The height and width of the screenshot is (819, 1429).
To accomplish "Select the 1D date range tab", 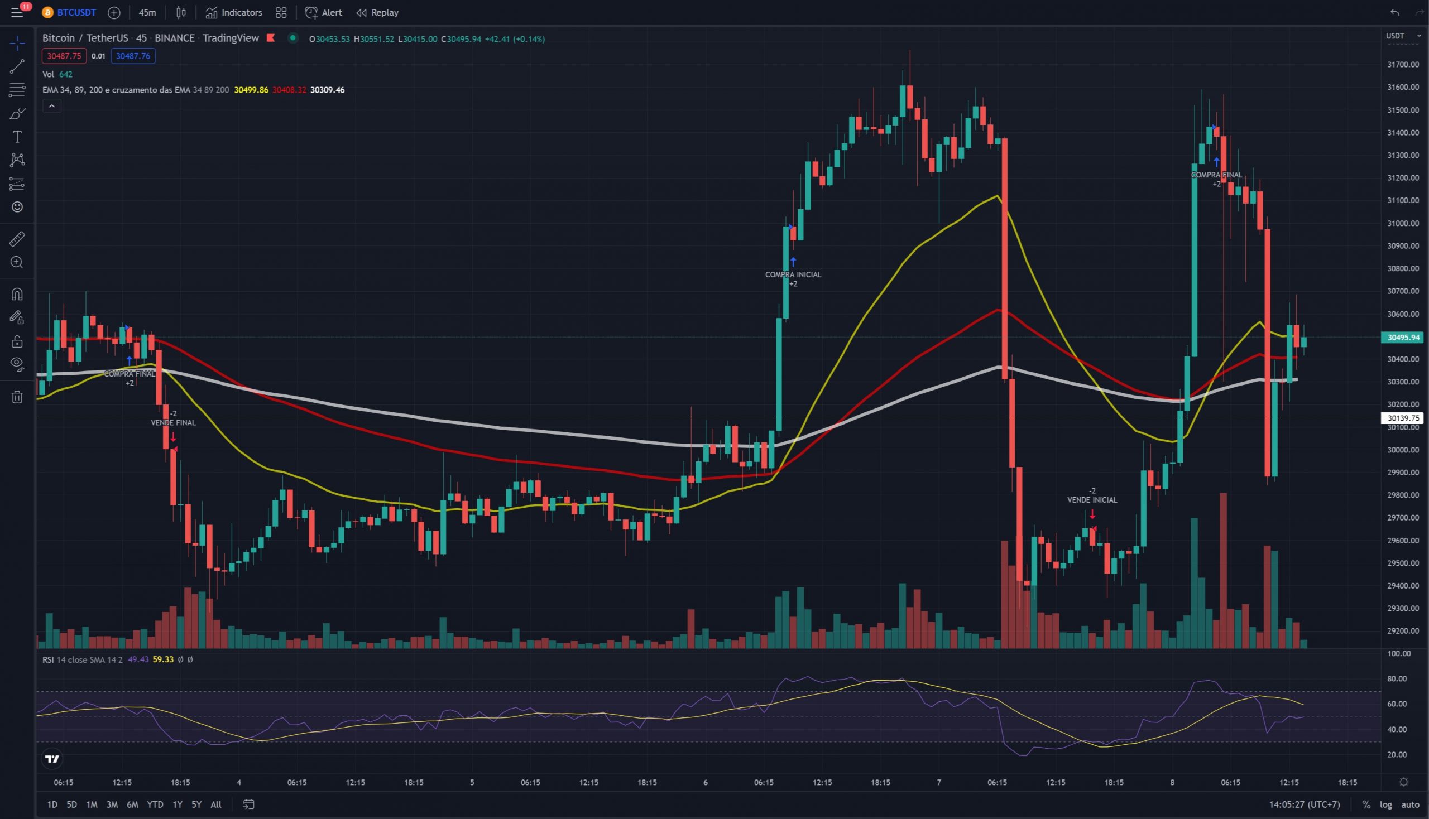I will coord(52,804).
